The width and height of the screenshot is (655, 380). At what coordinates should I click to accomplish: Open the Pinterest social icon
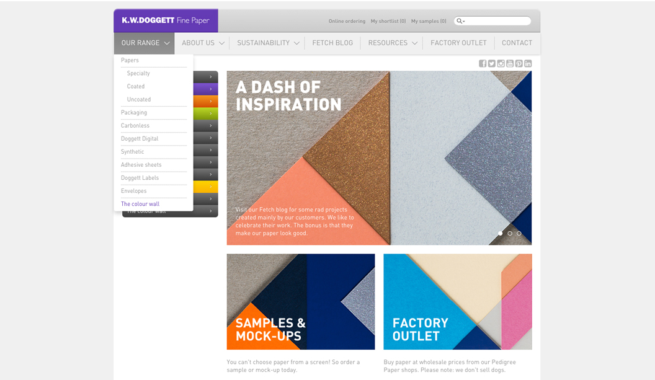pyautogui.click(x=519, y=63)
